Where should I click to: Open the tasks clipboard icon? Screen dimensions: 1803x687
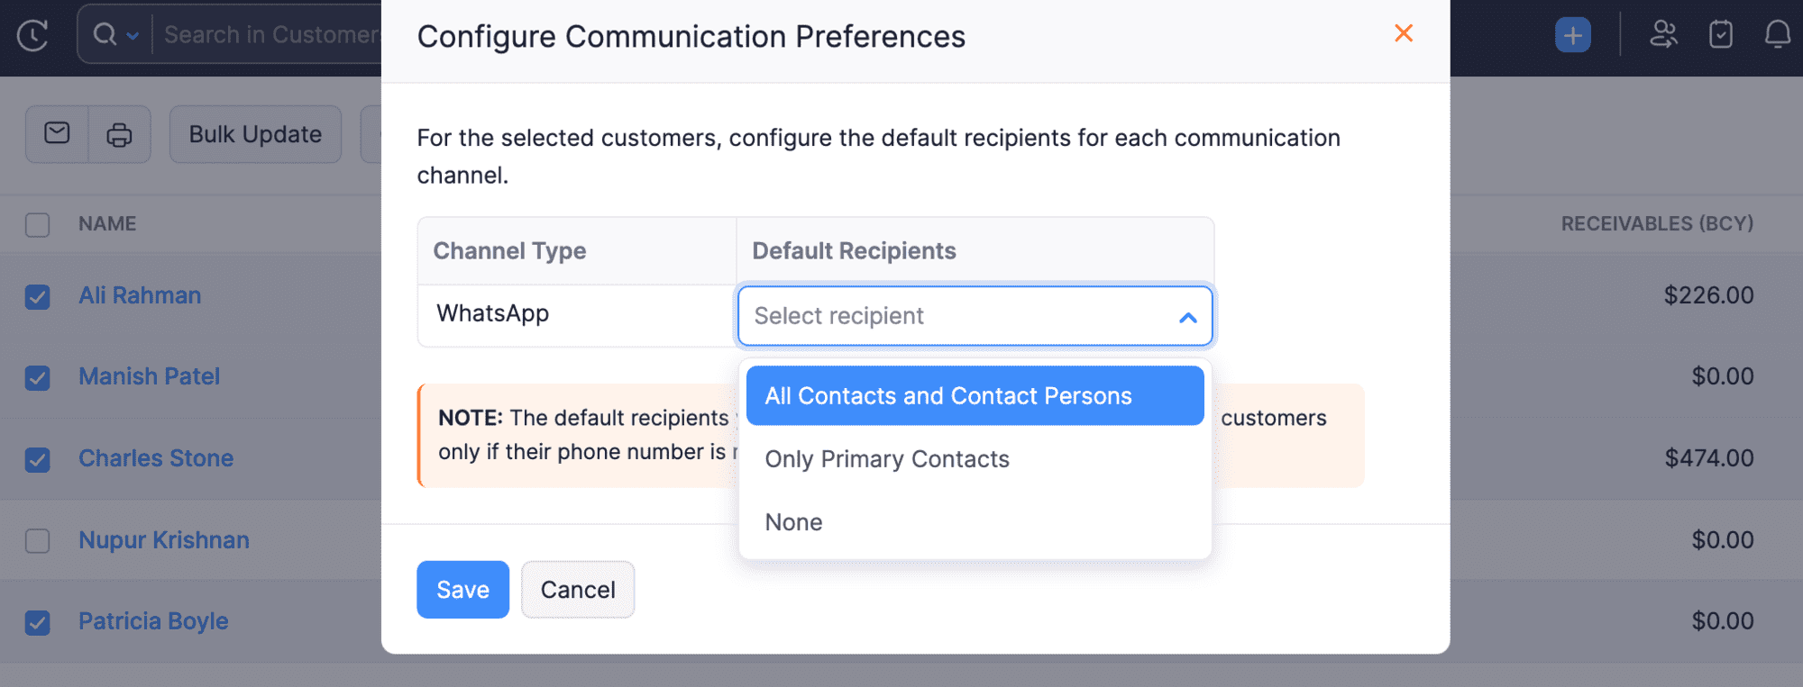click(x=1720, y=34)
